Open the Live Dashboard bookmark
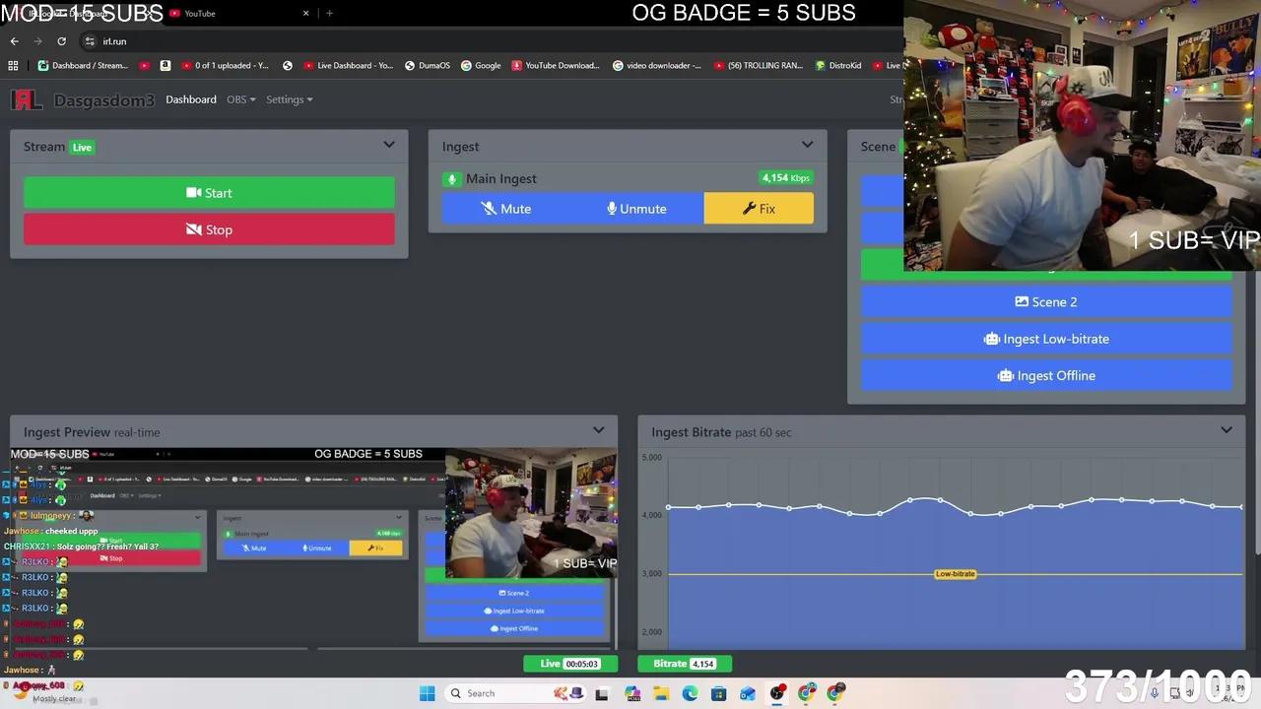 pos(349,66)
